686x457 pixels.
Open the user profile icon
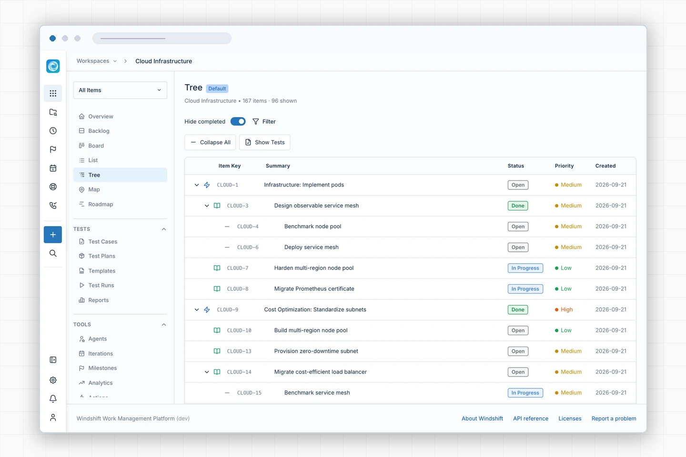53,417
